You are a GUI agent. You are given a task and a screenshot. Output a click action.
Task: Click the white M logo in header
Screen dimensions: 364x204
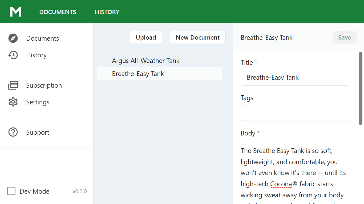coord(16,12)
